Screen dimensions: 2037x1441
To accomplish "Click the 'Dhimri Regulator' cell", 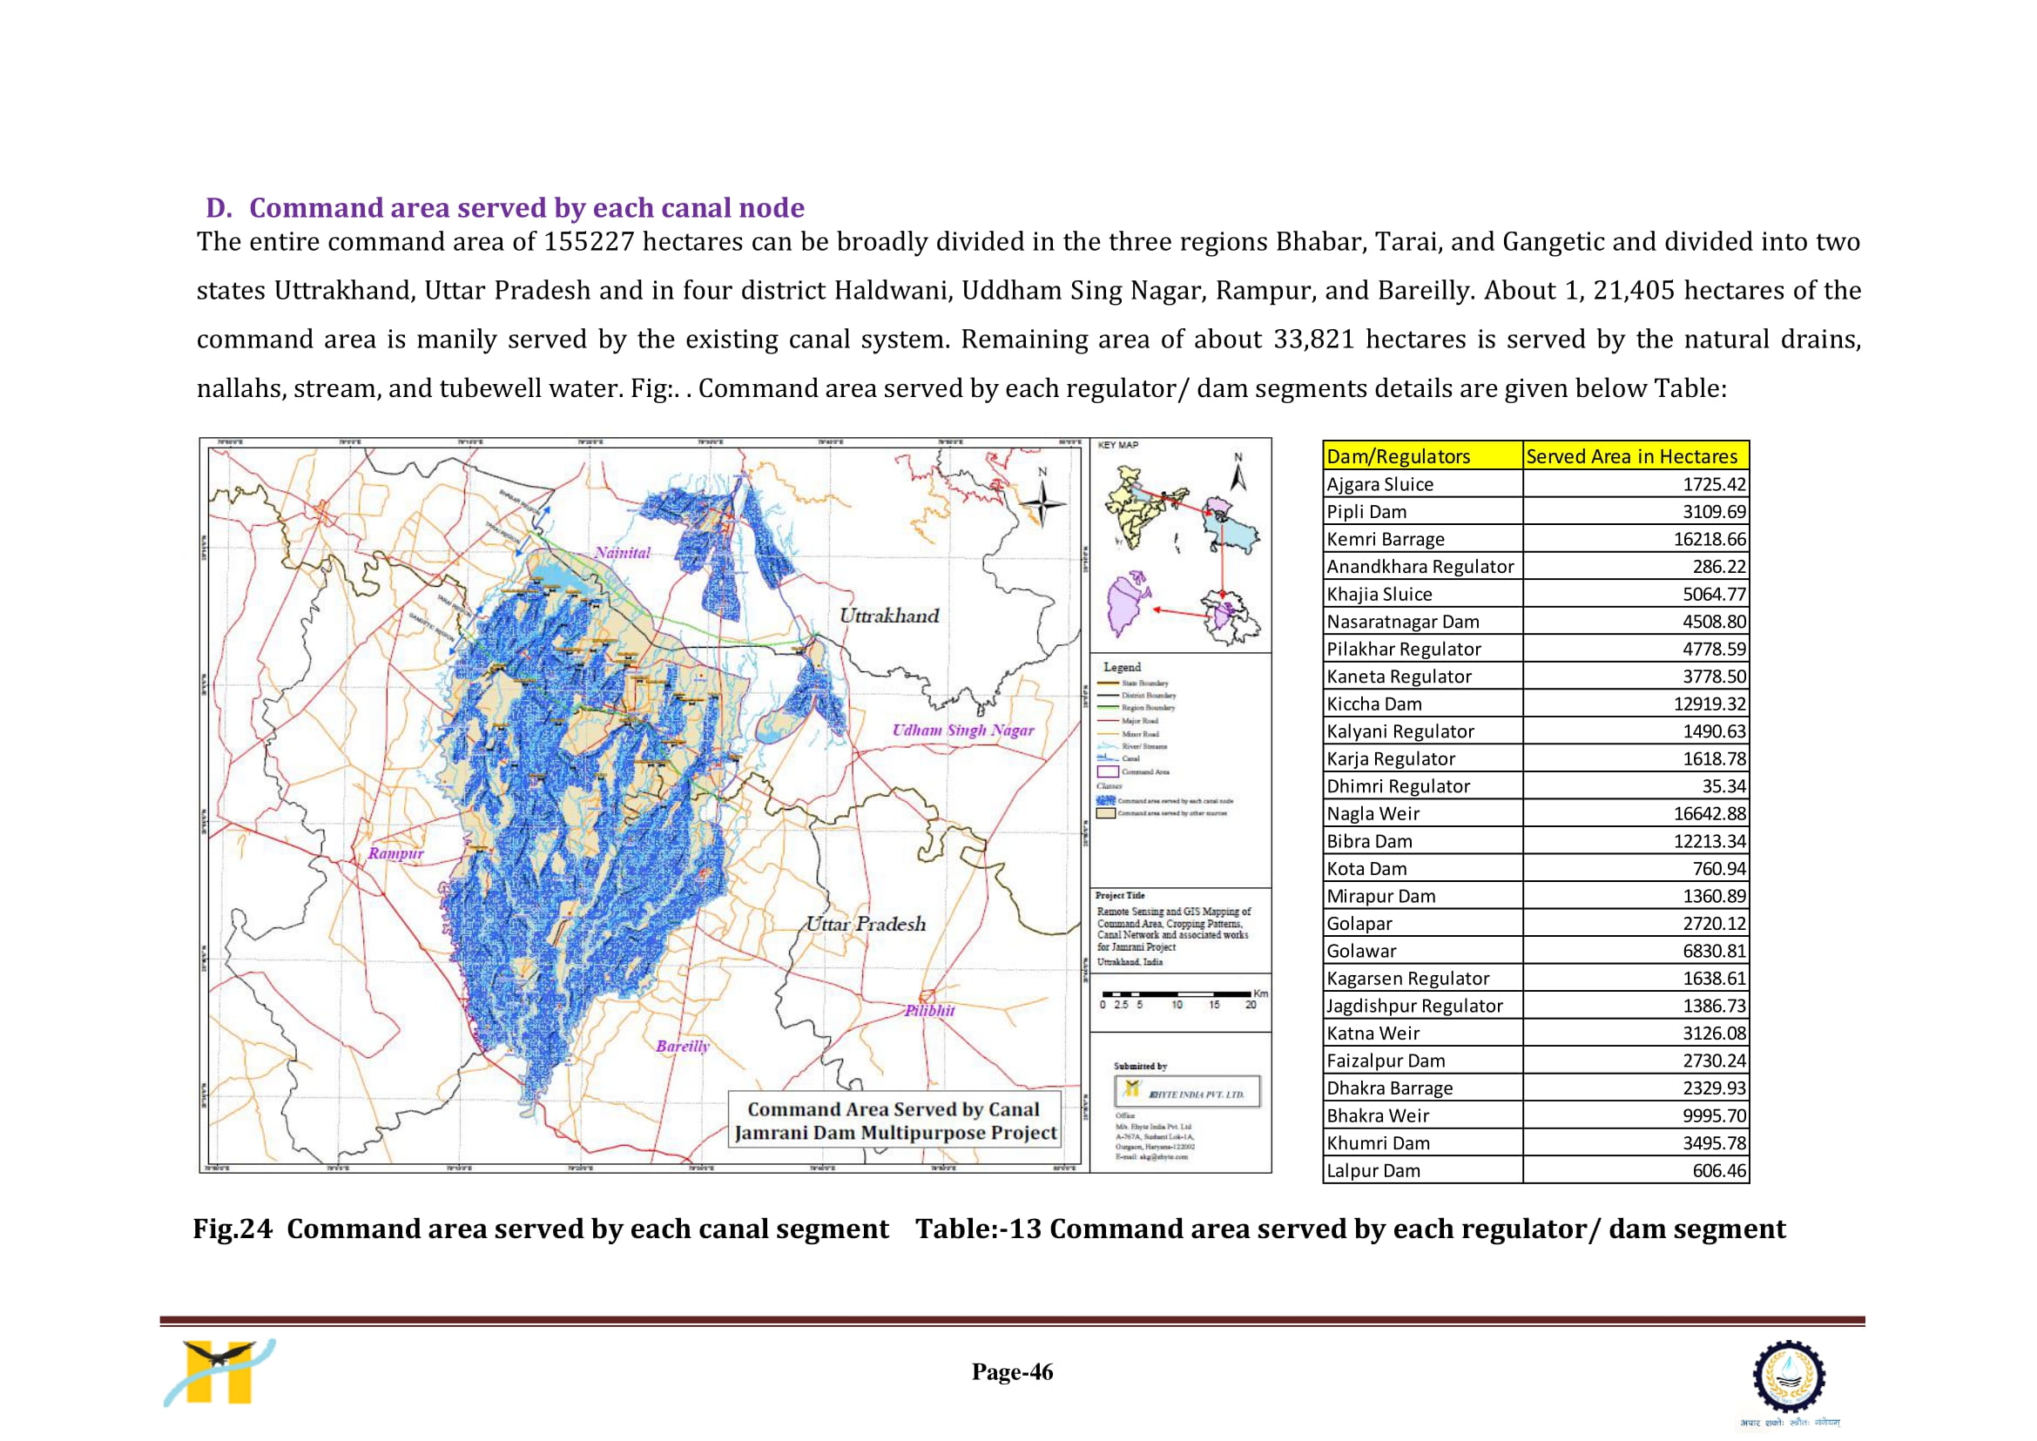I will [1423, 786].
